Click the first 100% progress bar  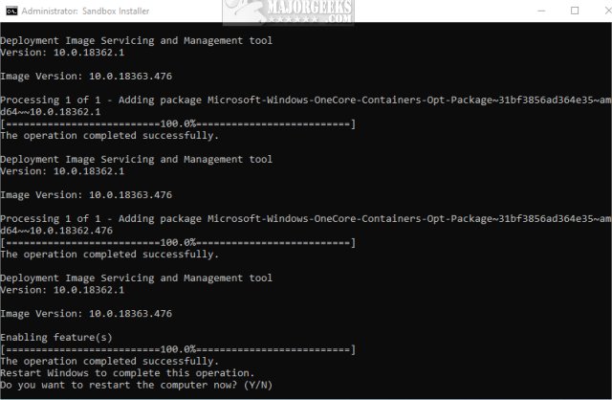(x=179, y=123)
